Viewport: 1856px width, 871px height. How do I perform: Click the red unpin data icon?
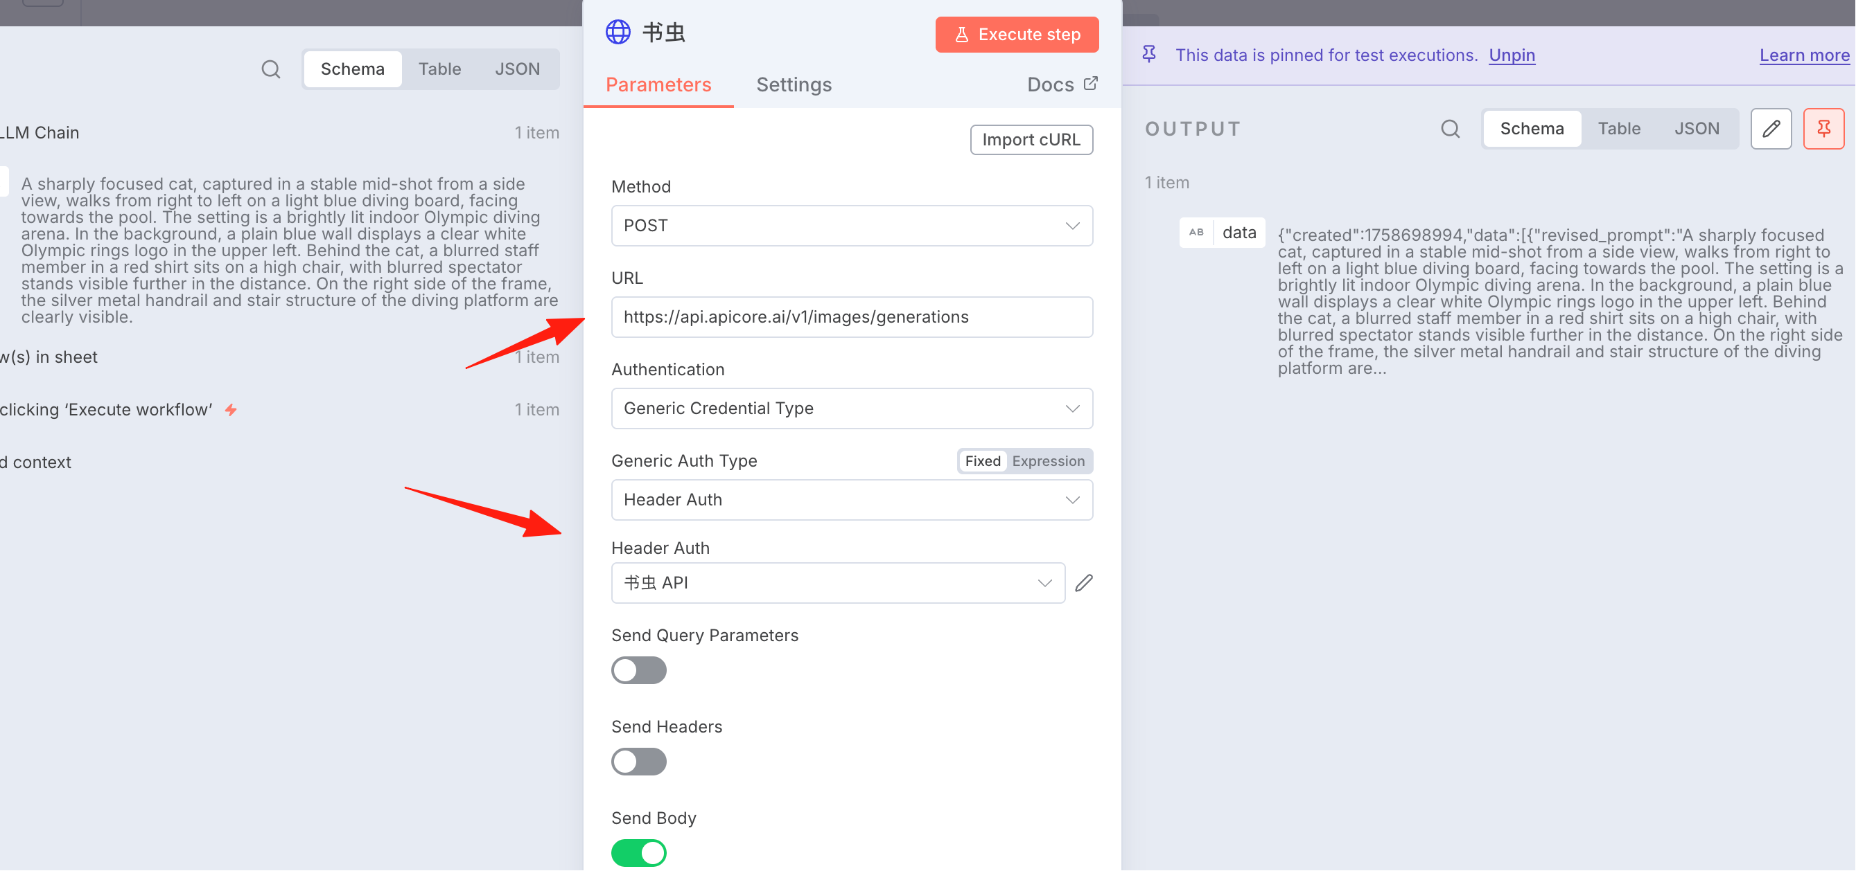pos(1823,129)
